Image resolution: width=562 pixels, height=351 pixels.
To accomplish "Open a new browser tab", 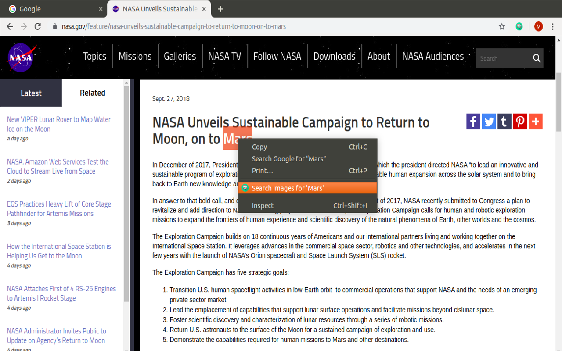I will [220, 9].
